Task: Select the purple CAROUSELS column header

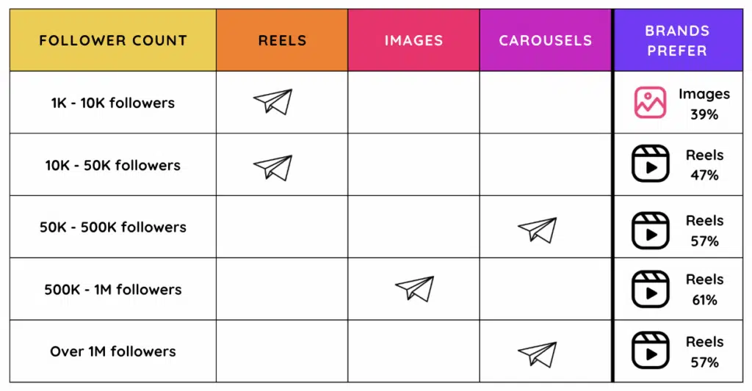Action: pos(545,40)
